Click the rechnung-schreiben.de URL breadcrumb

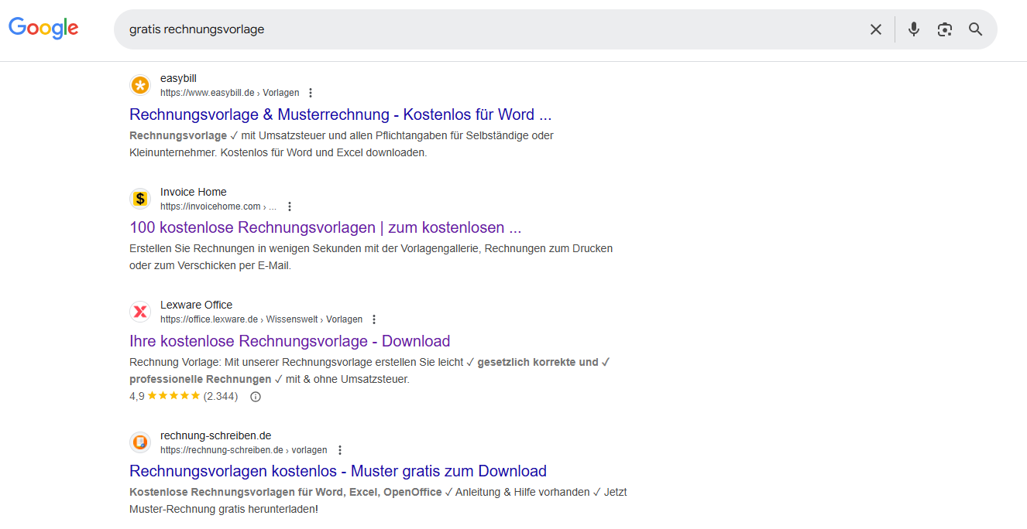244,450
